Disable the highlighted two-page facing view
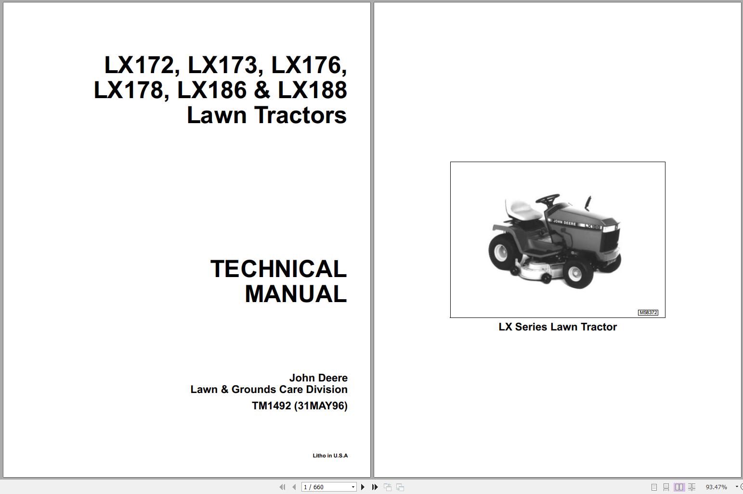 [679, 487]
